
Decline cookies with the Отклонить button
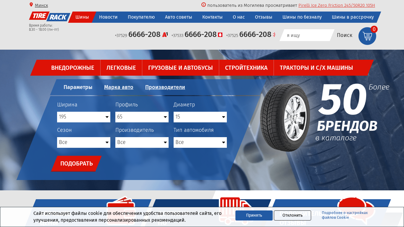[x=293, y=215]
